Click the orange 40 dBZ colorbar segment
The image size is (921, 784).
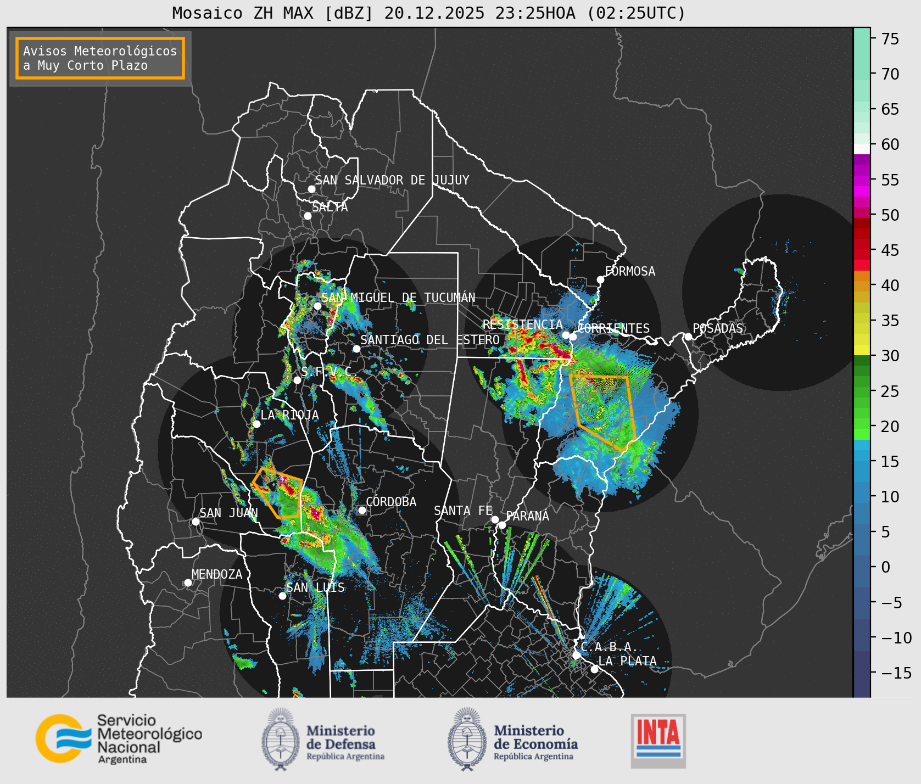tap(862, 285)
